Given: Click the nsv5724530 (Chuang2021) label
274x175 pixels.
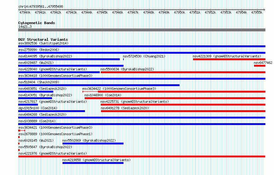Looking at the screenshot, I should [144, 56].
